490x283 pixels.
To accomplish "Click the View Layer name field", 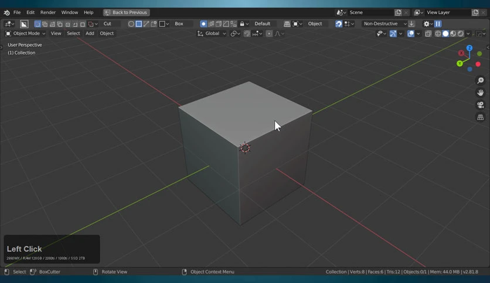I will click(x=448, y=12).
